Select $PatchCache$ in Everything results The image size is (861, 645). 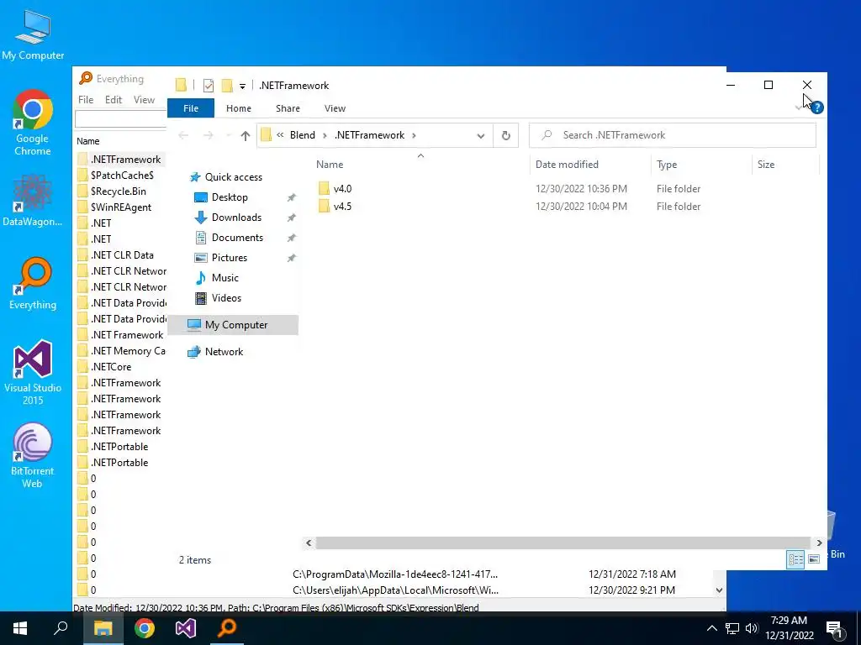click(x=122, y=176)
